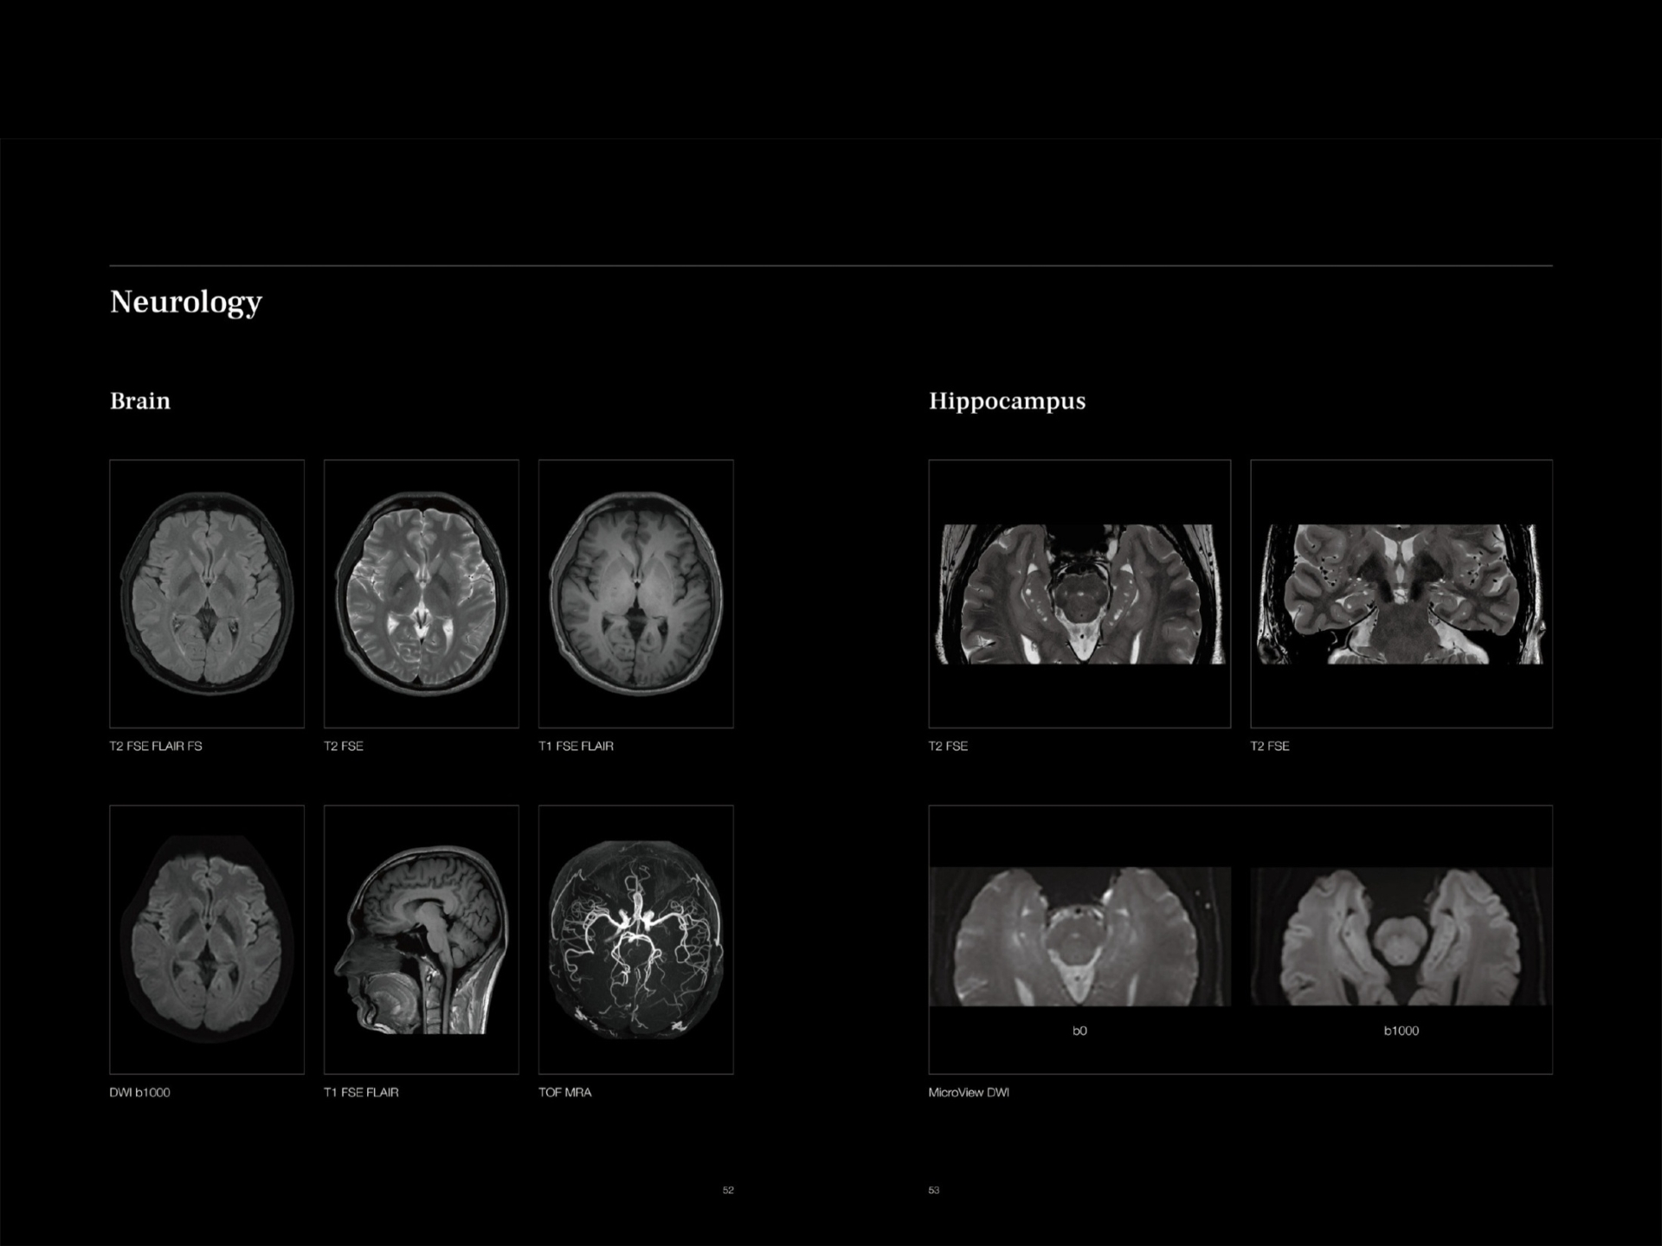View the TOF MRA vascular image
The width and height of the screenshot is (1662, 1246).
click(x=636, y=941)
